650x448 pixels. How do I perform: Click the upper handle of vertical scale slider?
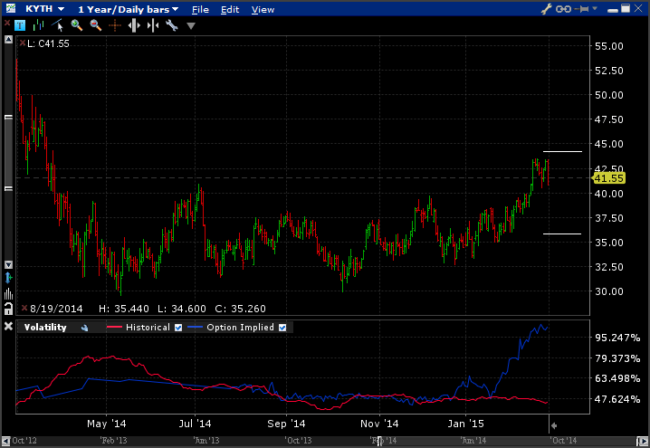click(8, 118)
